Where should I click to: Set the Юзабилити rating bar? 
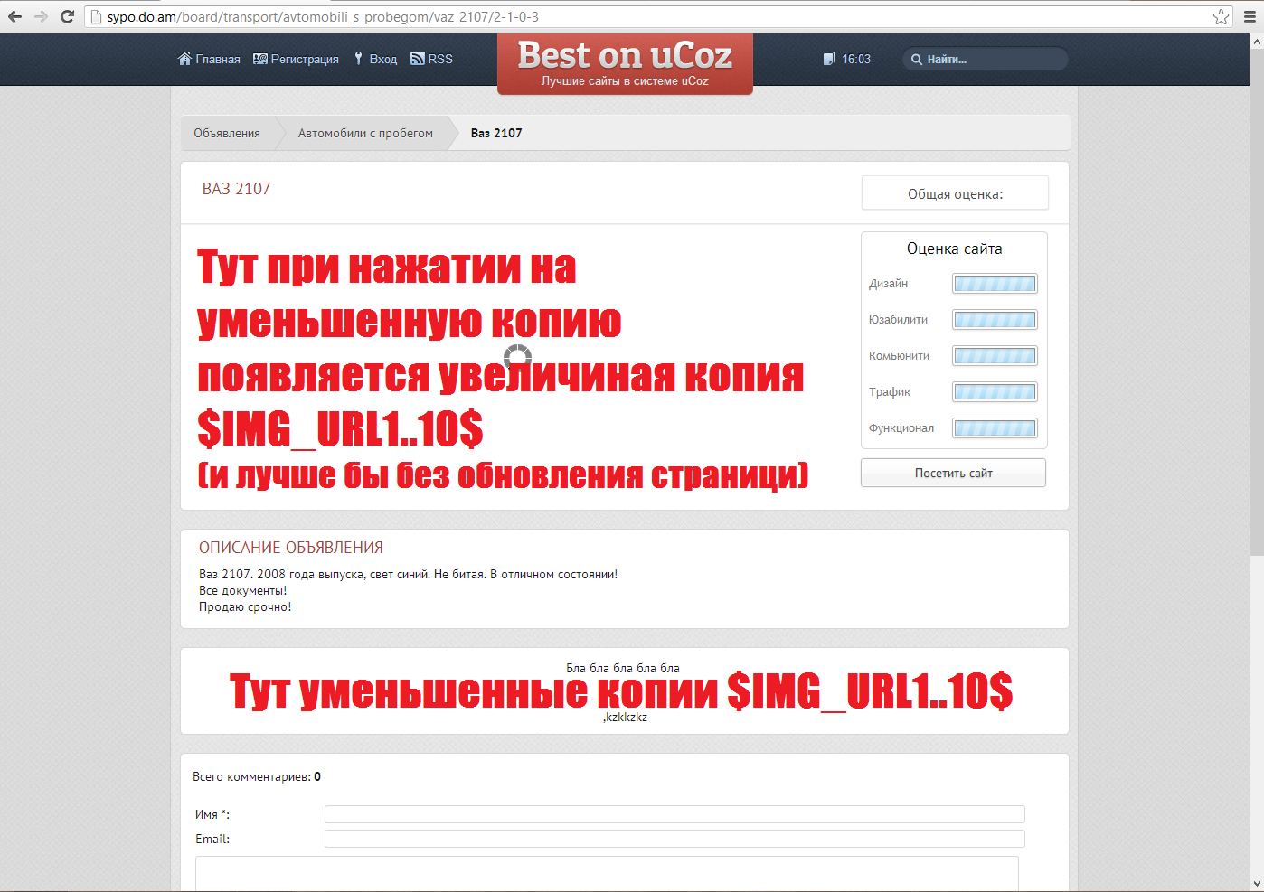click(995, 320)
